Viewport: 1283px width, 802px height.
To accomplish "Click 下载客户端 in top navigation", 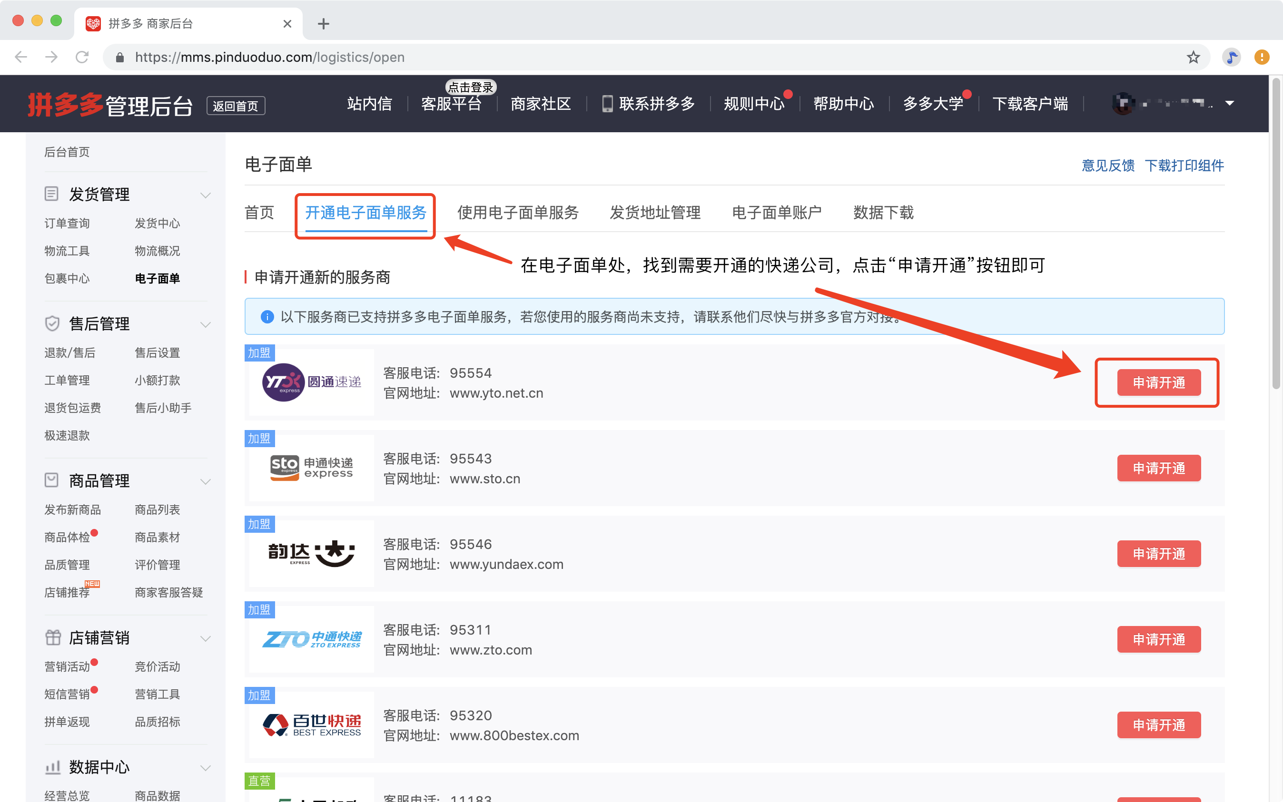I will [x=1030, y=103].
